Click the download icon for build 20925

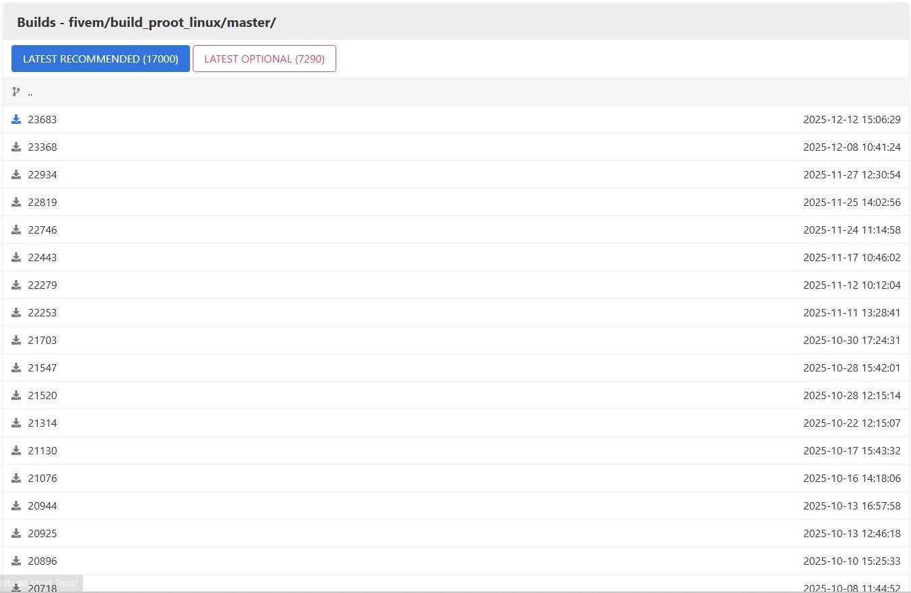point(16,533)
